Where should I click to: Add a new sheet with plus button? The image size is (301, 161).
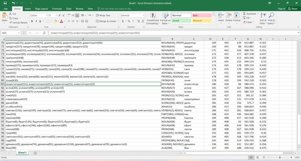(35, 153)
